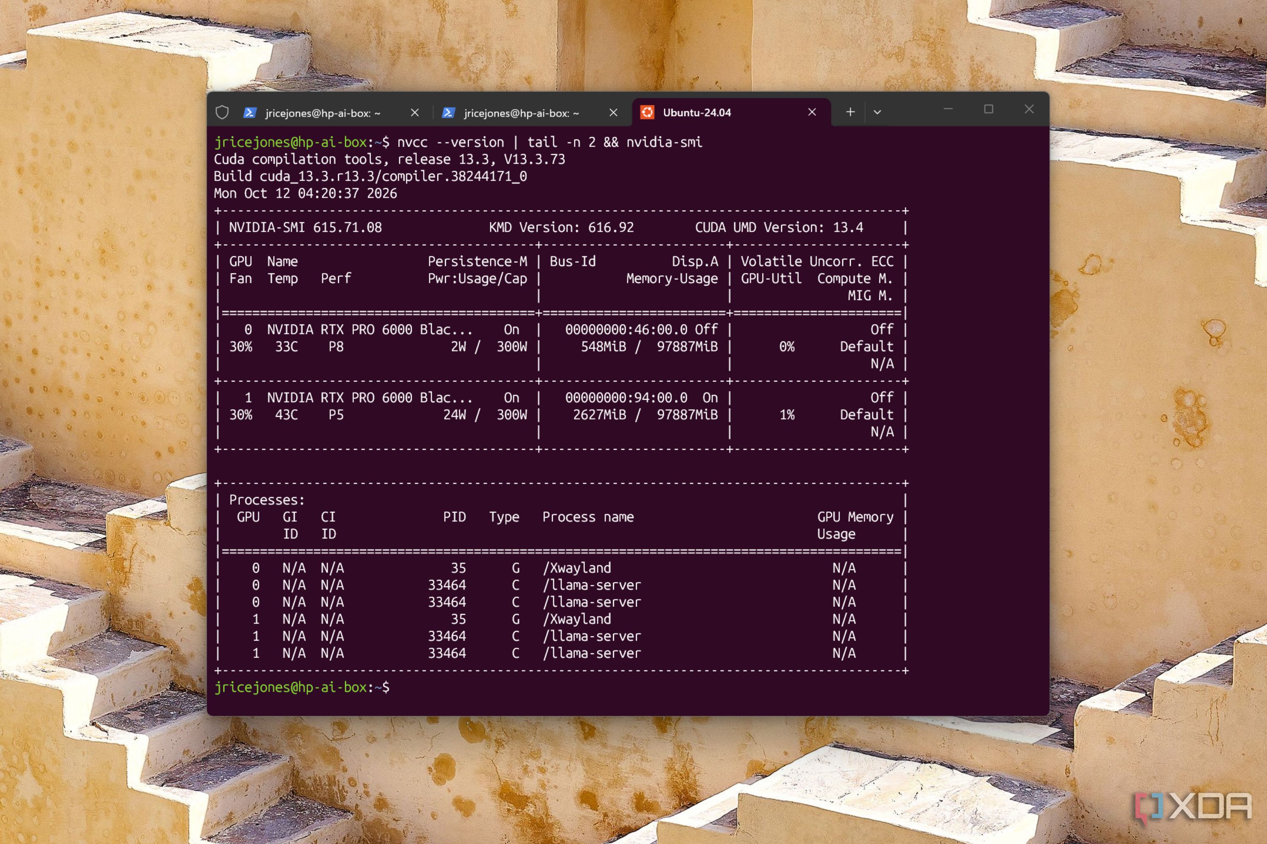The width and height of the screenshot is (1267, 844).
Task: Close the second jricejones@hp-ai-box tab
Action: coord(613,113)
